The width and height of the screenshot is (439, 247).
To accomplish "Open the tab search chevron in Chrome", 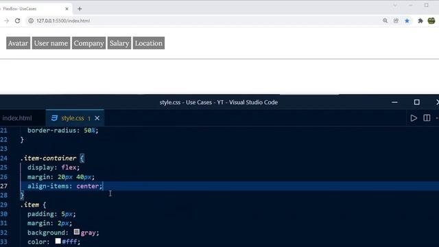I will pyautogui.click(x=395, y=5).
